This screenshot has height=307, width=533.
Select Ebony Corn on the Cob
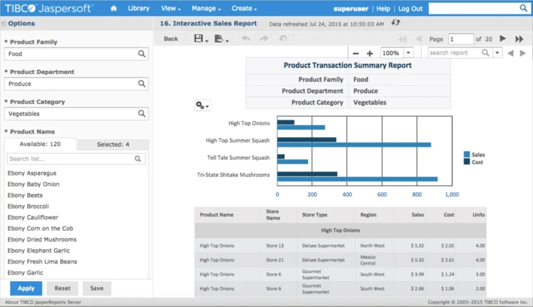click(x=40, y=228)
